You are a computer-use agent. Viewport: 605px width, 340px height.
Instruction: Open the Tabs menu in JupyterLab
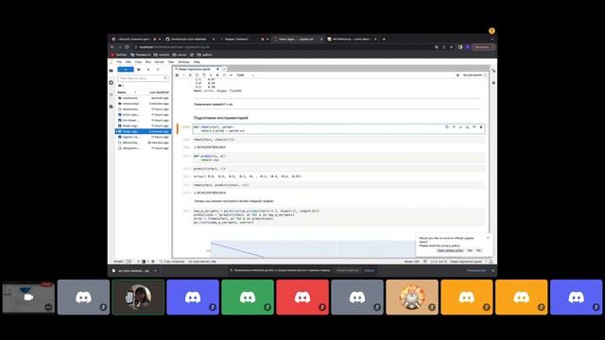(170, 61)
